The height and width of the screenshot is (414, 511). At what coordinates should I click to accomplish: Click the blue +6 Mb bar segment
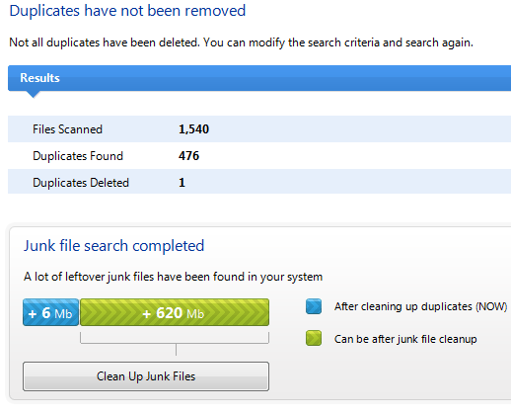pos(50,312)
